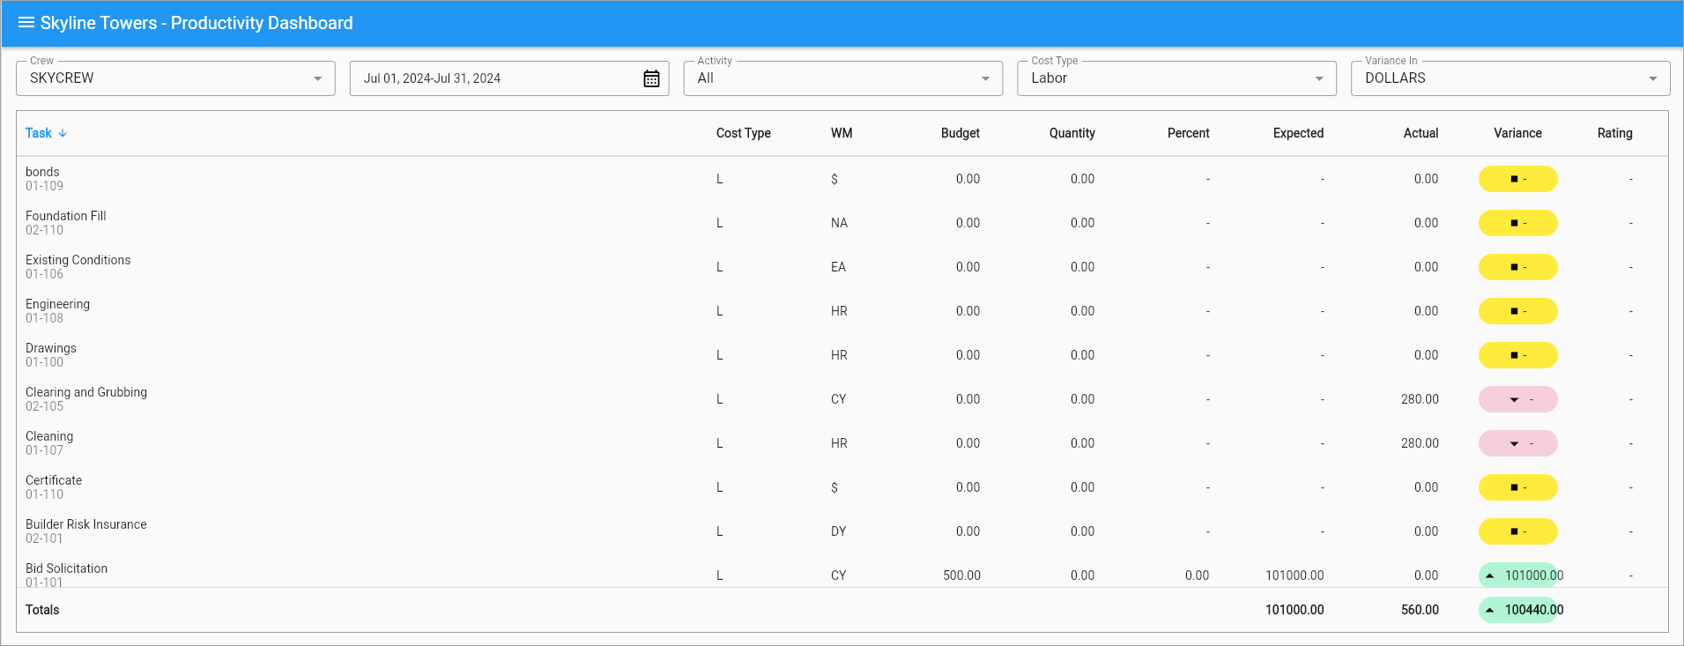The image size is (1684, 646).
Task: Sort by the Variance column header
Action: 1517,133
